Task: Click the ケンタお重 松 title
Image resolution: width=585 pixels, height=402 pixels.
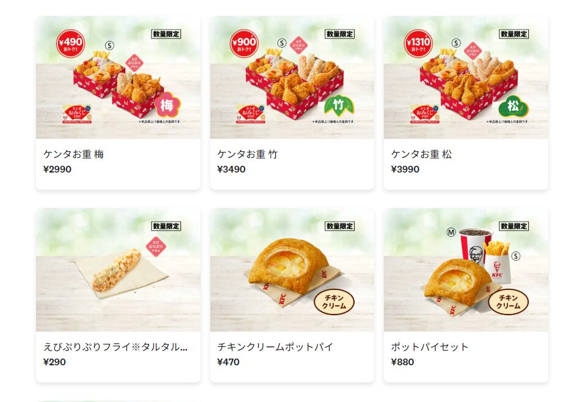Action: point(422,154)
